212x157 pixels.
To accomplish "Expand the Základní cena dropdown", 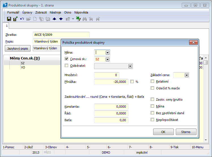I will point(187,75).
